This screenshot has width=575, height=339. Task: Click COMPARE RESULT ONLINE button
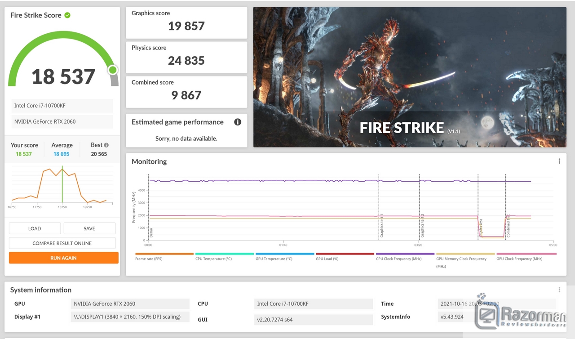tap(62, 243)
